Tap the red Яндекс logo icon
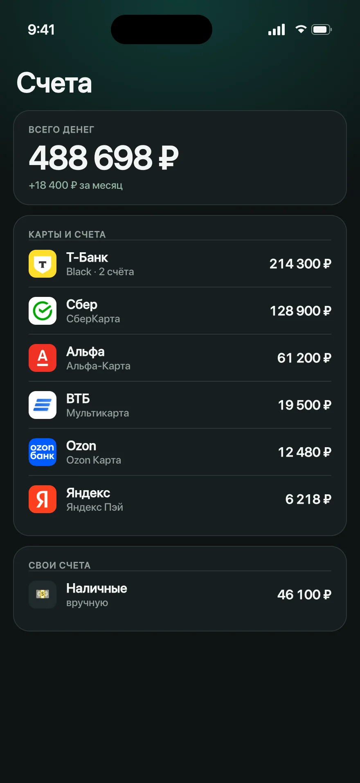The height and width of the screenshot is (783, 360). [43, 499]
